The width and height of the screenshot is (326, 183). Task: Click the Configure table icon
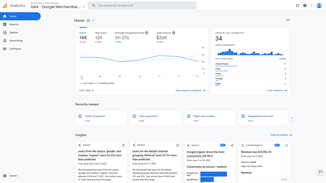(5, 49)
